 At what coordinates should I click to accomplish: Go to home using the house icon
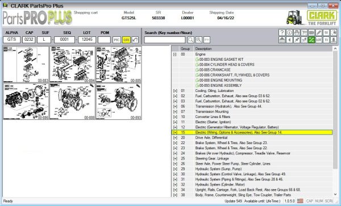282,40
